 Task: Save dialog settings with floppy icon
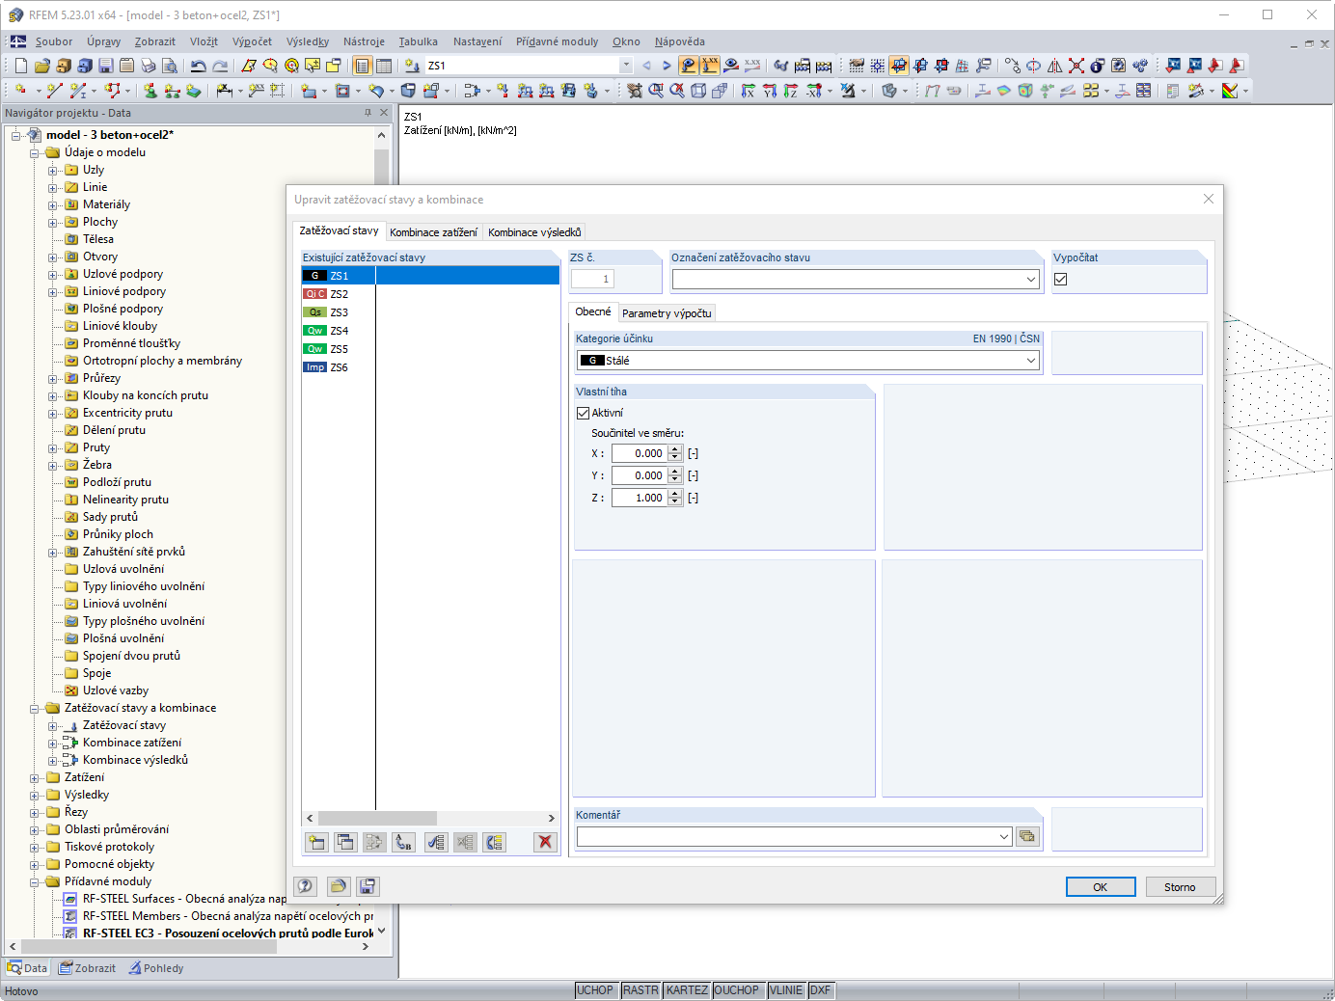pos(368,886)
